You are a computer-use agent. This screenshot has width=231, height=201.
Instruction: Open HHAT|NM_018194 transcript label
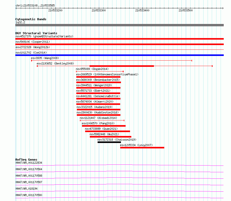point(26,189)
